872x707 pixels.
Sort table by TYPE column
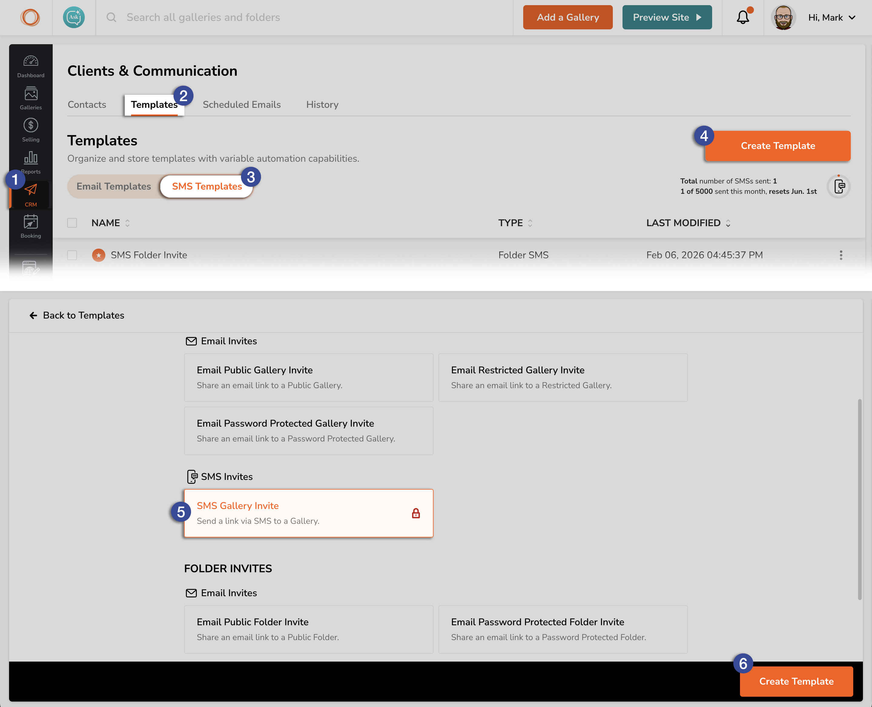click(515, 223)
